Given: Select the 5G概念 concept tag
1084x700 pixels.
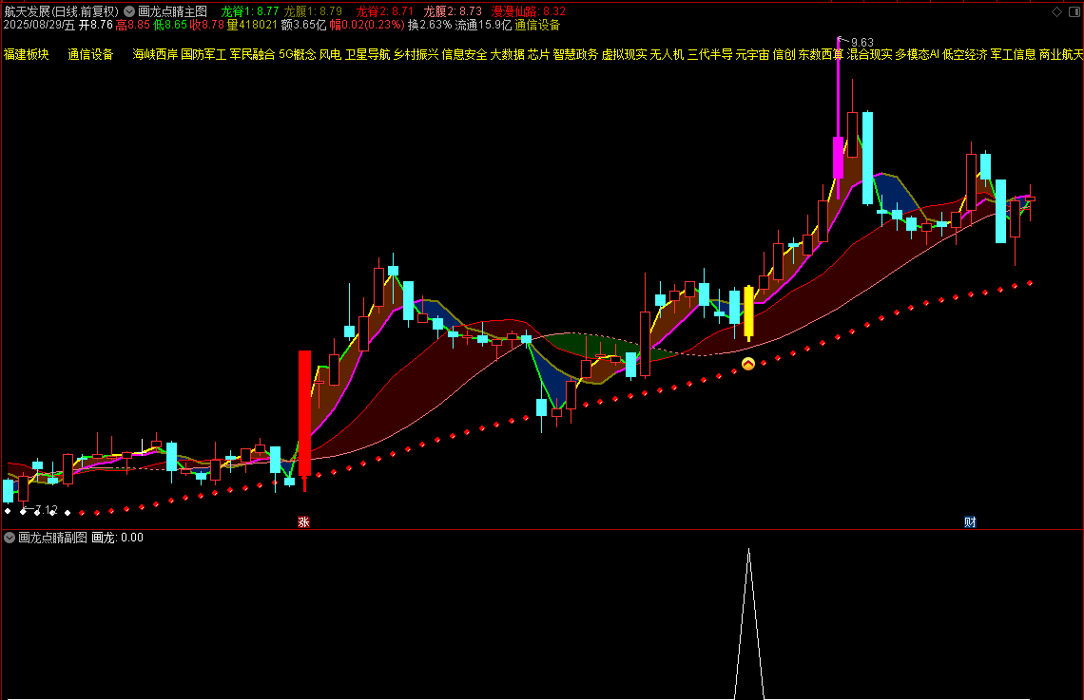Looking at the screenshot, I should click(298, 54).
